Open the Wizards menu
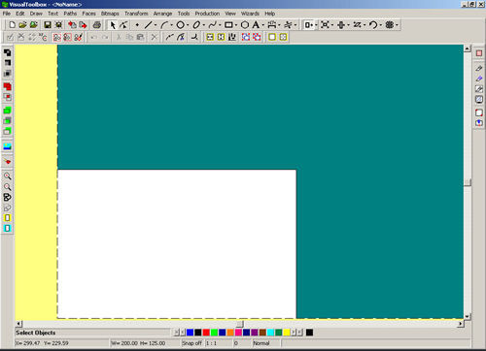The width and height of the screenshot is (486, 351). click(x=250, y=14)
